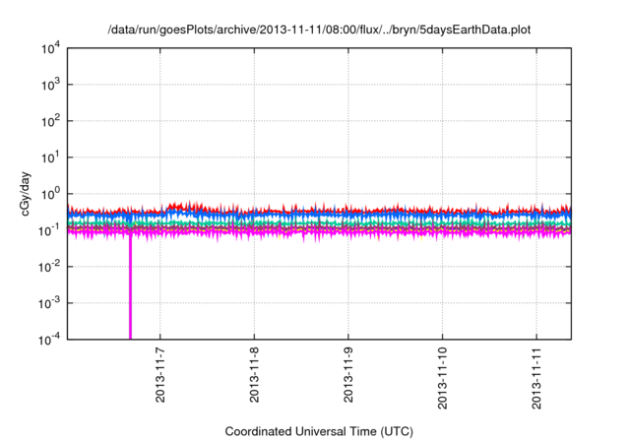Click the magenta vertical dropout spike
The image size is (630, 441).
pos(130,287)
